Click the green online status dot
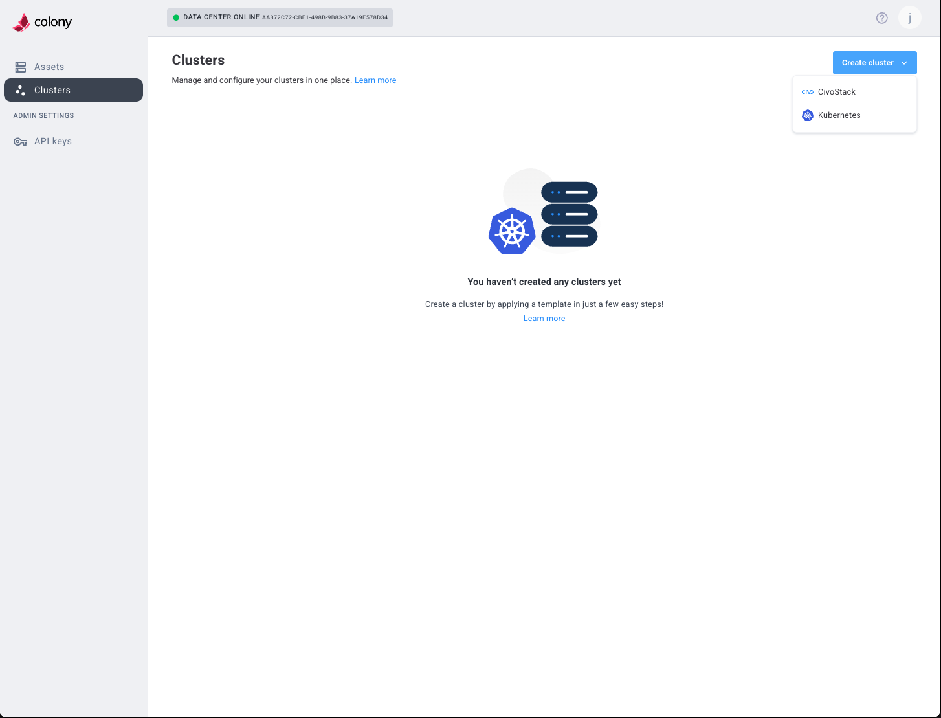Image resolution: width=941 pixels, height=718 pixels. 176,17
